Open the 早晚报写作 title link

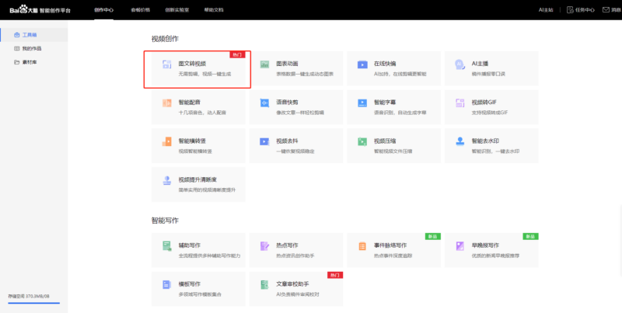[485, 245]
